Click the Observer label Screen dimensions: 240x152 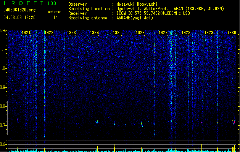[x=77, y=4]
